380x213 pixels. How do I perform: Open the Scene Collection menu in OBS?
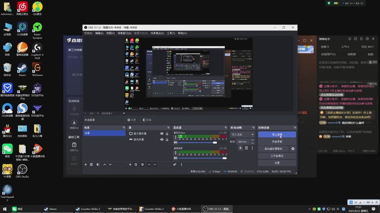coord(157,33)
